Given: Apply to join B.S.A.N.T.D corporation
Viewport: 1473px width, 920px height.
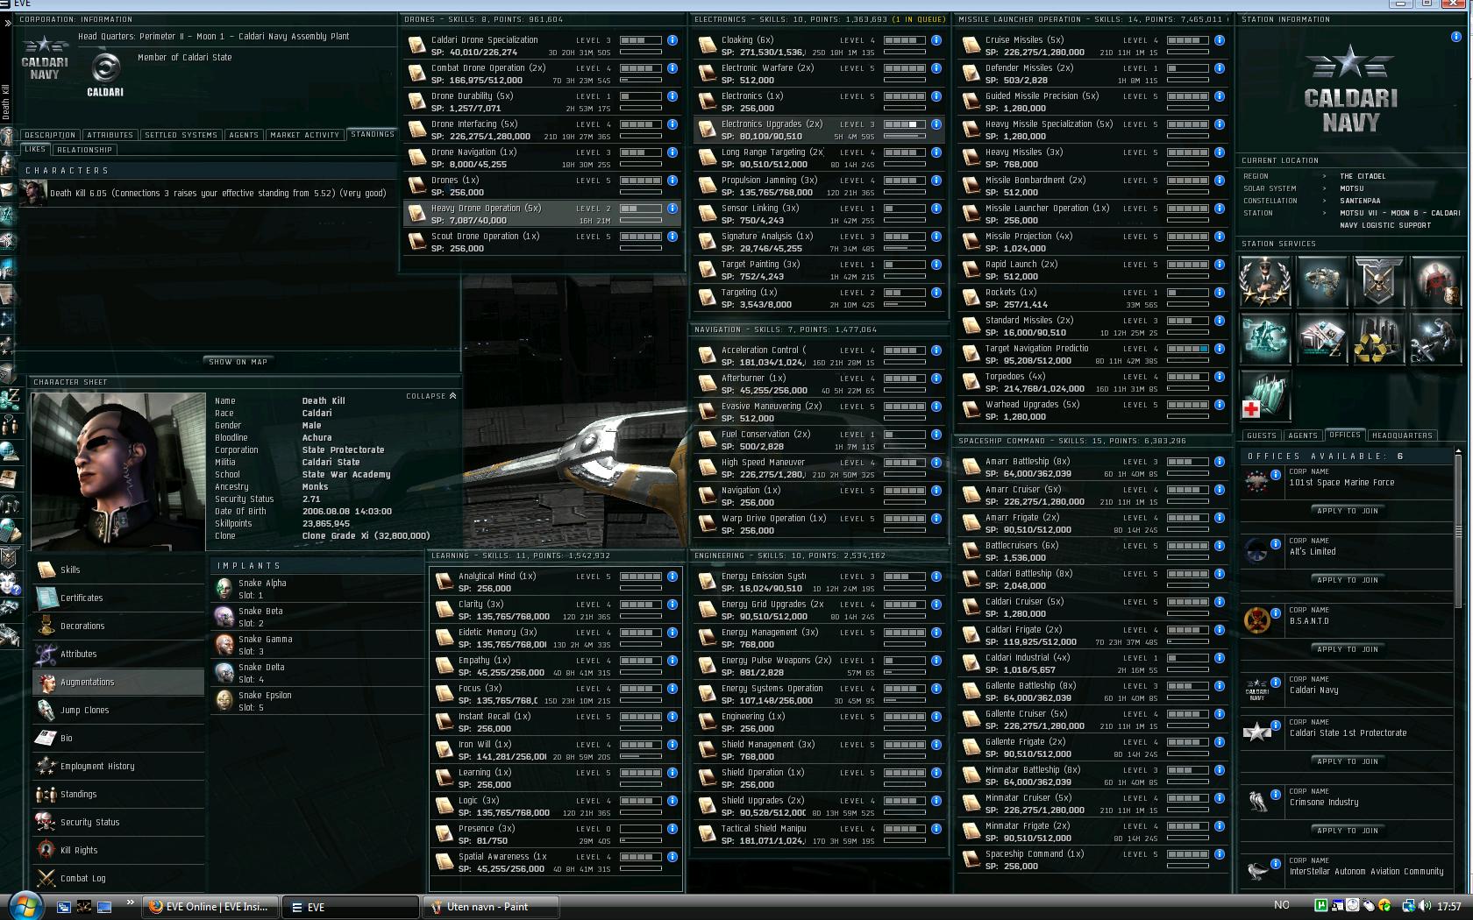Looking at the screenshot, I should [x=1347, y=649].
